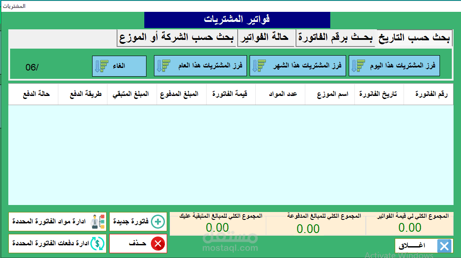
Task: Click total invoices value 0.00
Action: 410,228
